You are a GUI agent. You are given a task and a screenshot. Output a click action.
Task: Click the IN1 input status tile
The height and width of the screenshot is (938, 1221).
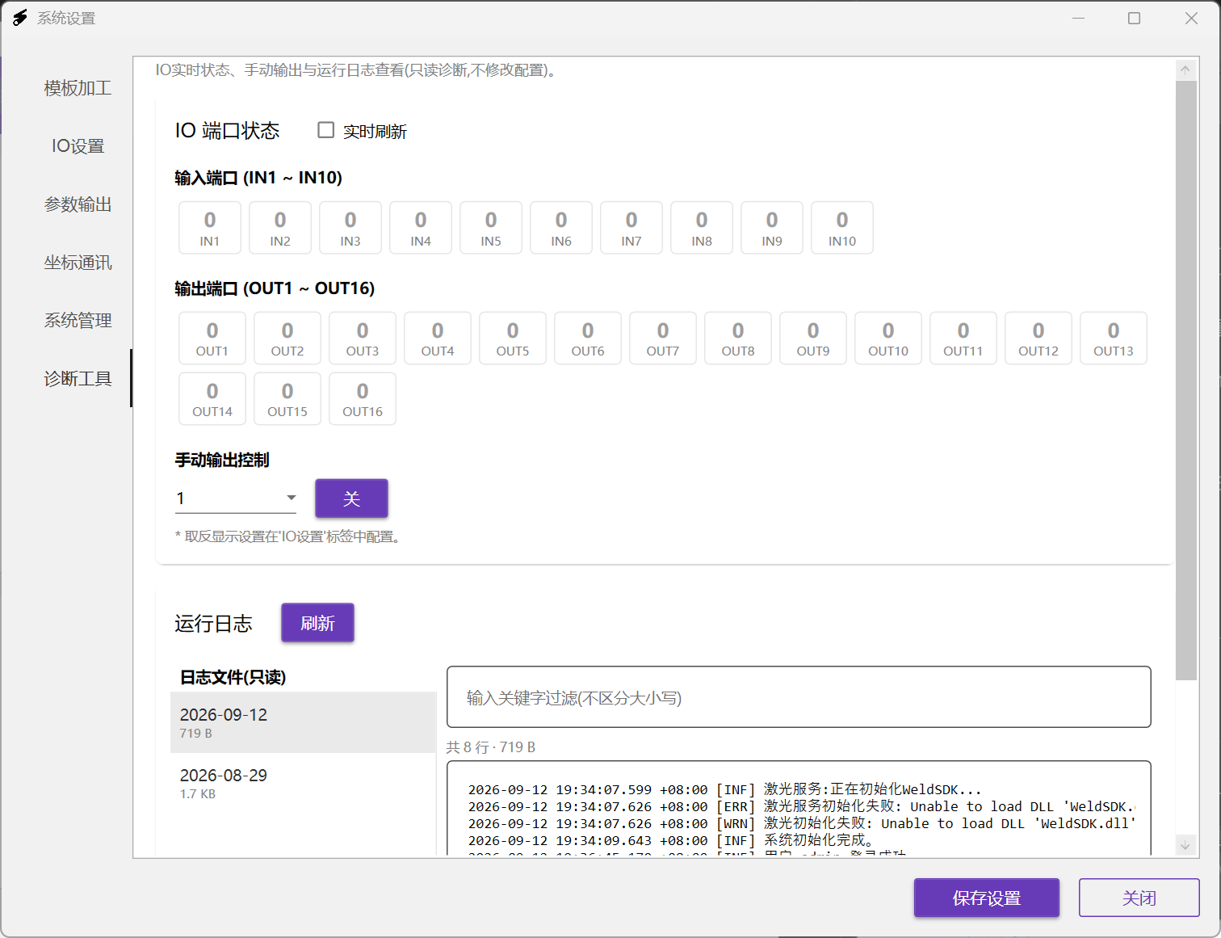pyautogui.click(x=210, y=228)
